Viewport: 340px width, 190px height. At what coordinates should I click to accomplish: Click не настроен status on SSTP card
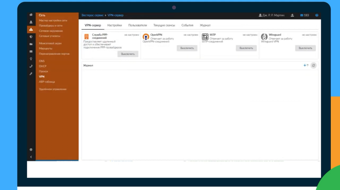[250, 35]
